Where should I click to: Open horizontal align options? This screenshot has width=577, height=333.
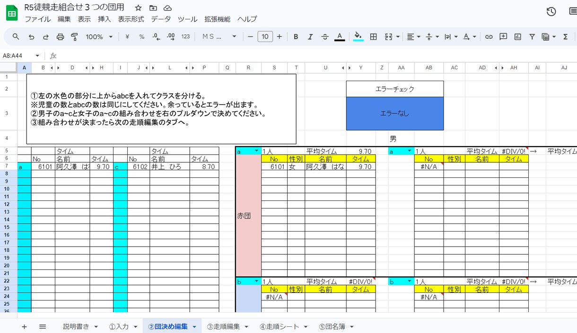pos(414,37)
